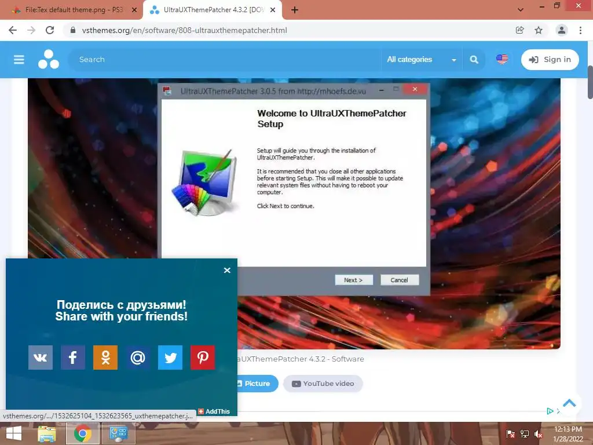This screenshot has height=445, width=593.
Task: Share via VK icon
Action: pyautogui.click(x=41, y=357)
